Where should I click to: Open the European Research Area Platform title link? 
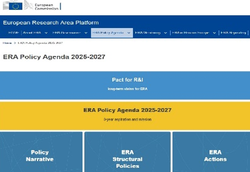51,23
